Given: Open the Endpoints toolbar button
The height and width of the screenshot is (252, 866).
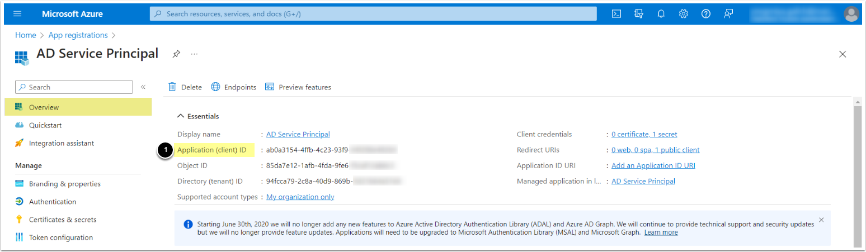Looking at the screenshot, I should coord(234,87).
